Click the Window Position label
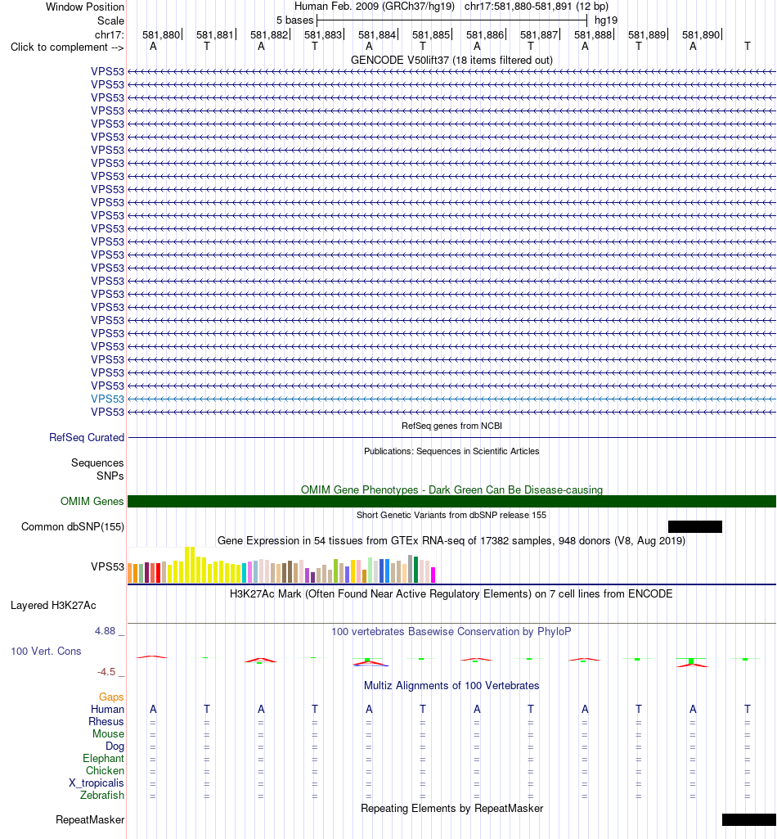This screenshot has height=839, width=777. pos(85,7)
